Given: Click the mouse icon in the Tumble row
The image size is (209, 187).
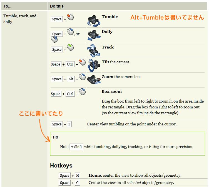Looking at the screenshot, I should pos(71,18).
